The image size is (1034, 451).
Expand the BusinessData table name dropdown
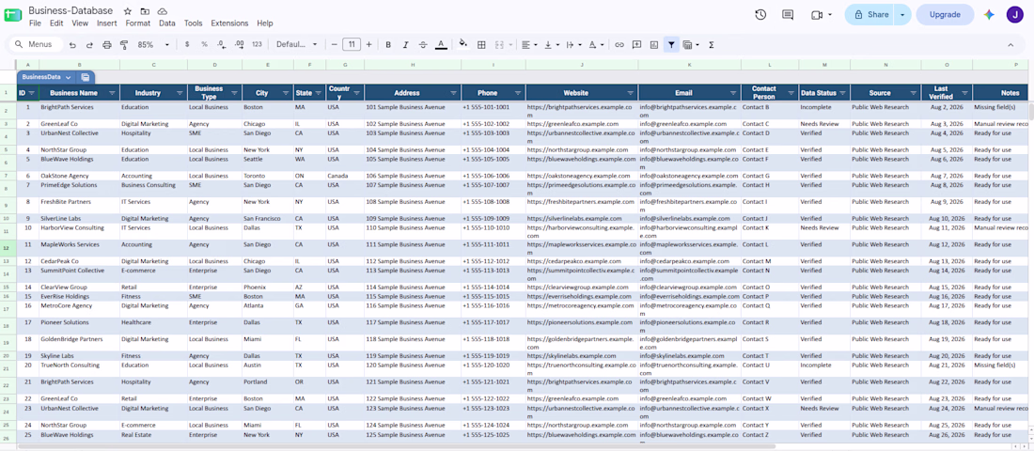68,77
